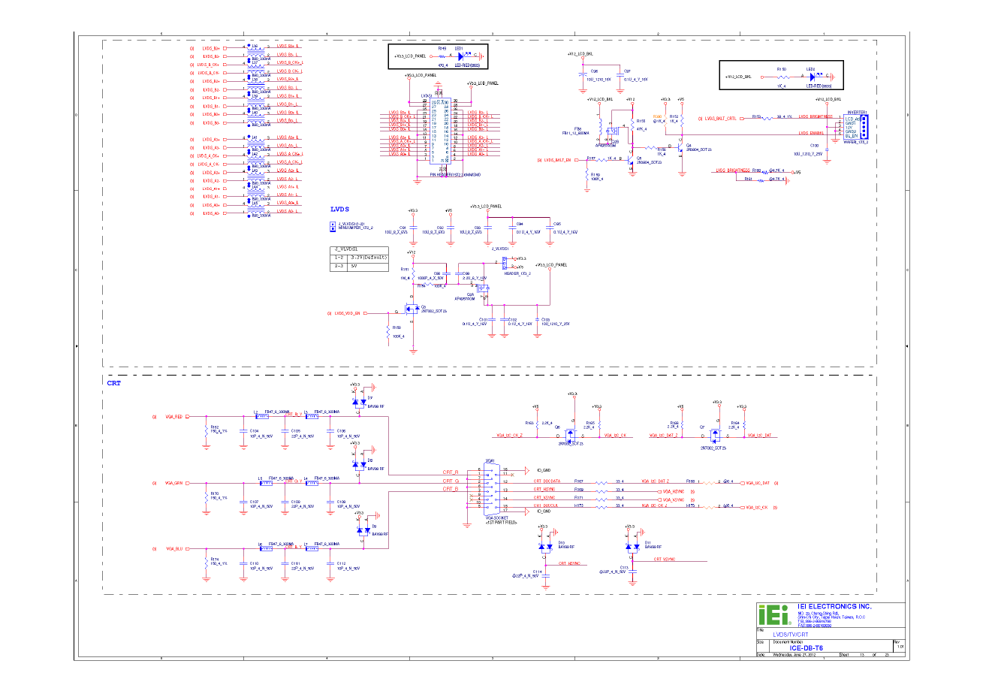Image resolution: width=986 pixels, height=697 pixels.
Task: Select common-mode choke L41
Action: coord(256,143)
